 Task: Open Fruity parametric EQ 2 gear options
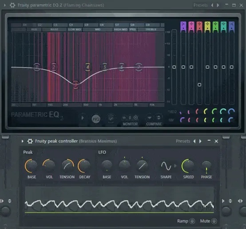tap(12, 5)
